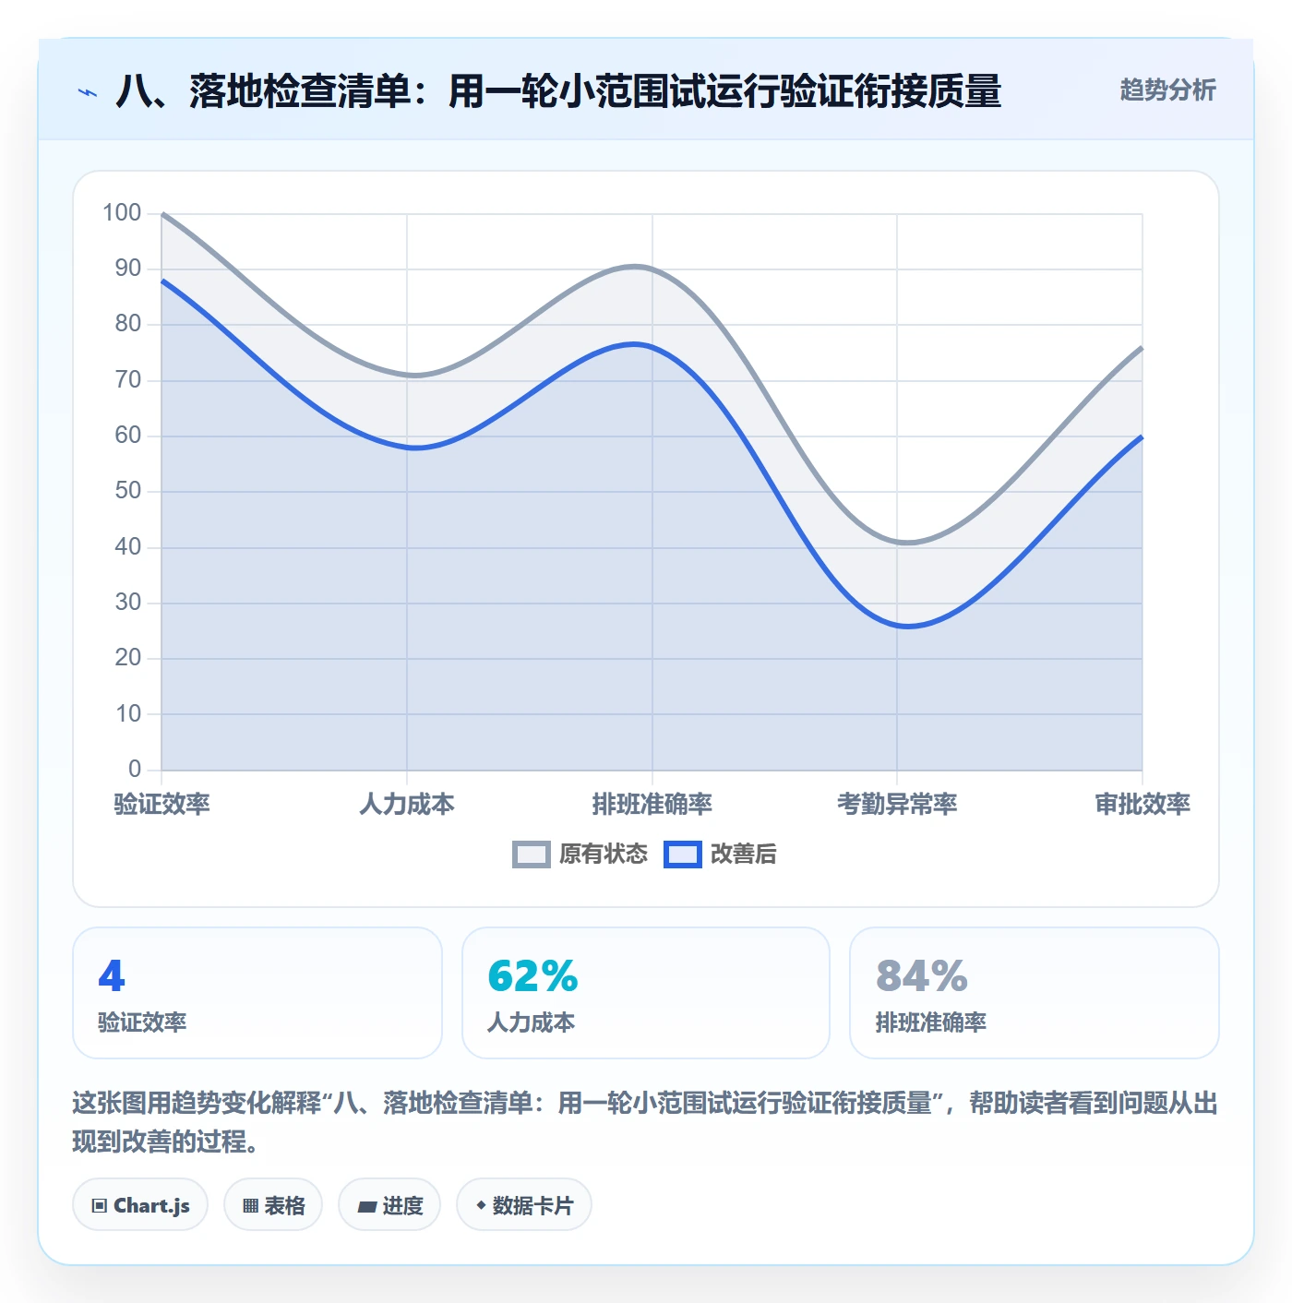Click the 原有状态 legend label
This screenshot has height=1303, width=1292.
tap(604, 855)
